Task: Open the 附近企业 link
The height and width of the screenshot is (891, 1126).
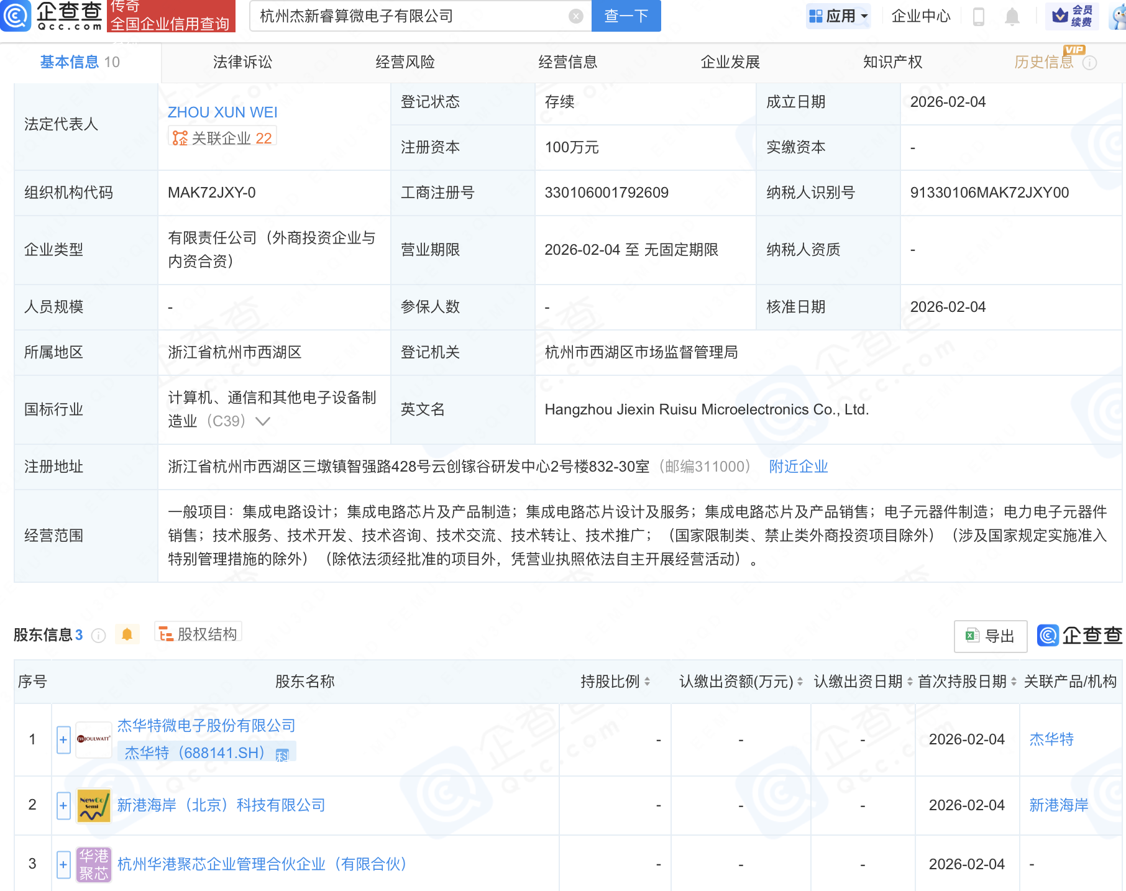Action: tap(799, 467)
